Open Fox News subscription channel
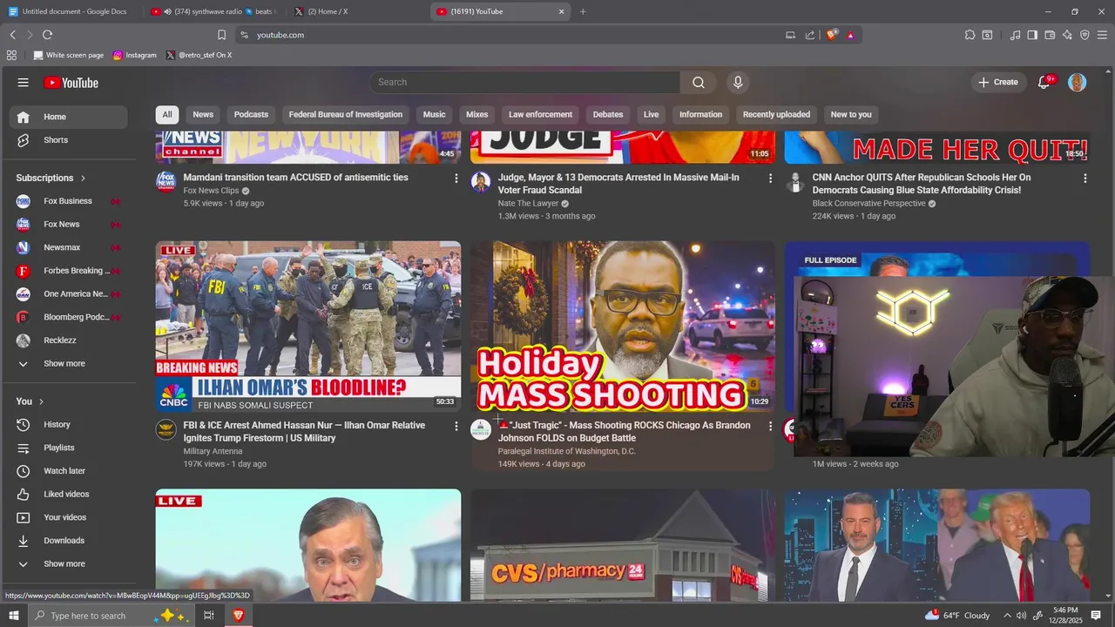The image size is (1115, 627). pos(68,224)
